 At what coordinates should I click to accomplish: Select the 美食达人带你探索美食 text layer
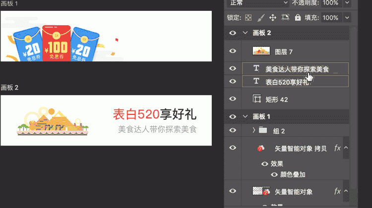coord(297,69)
